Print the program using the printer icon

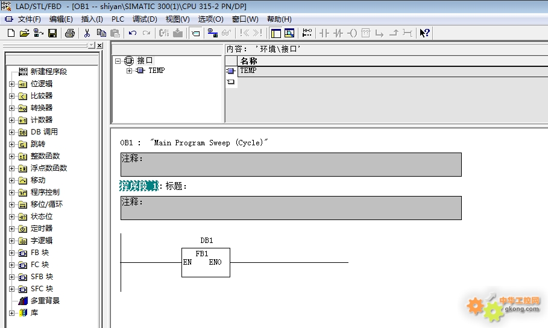coord(70,33)
